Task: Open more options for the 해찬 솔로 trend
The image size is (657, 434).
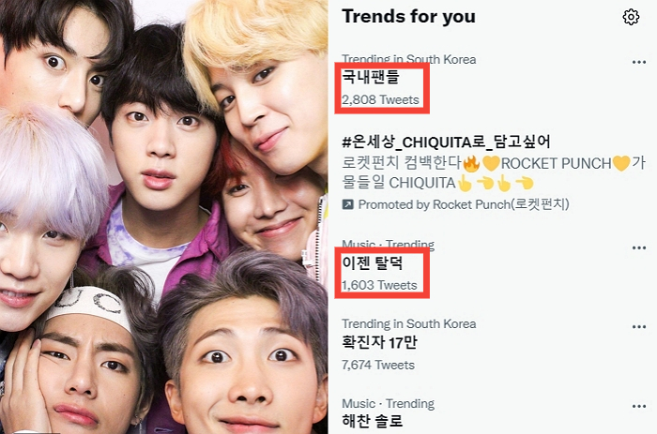Action: (x=638, y=407)
